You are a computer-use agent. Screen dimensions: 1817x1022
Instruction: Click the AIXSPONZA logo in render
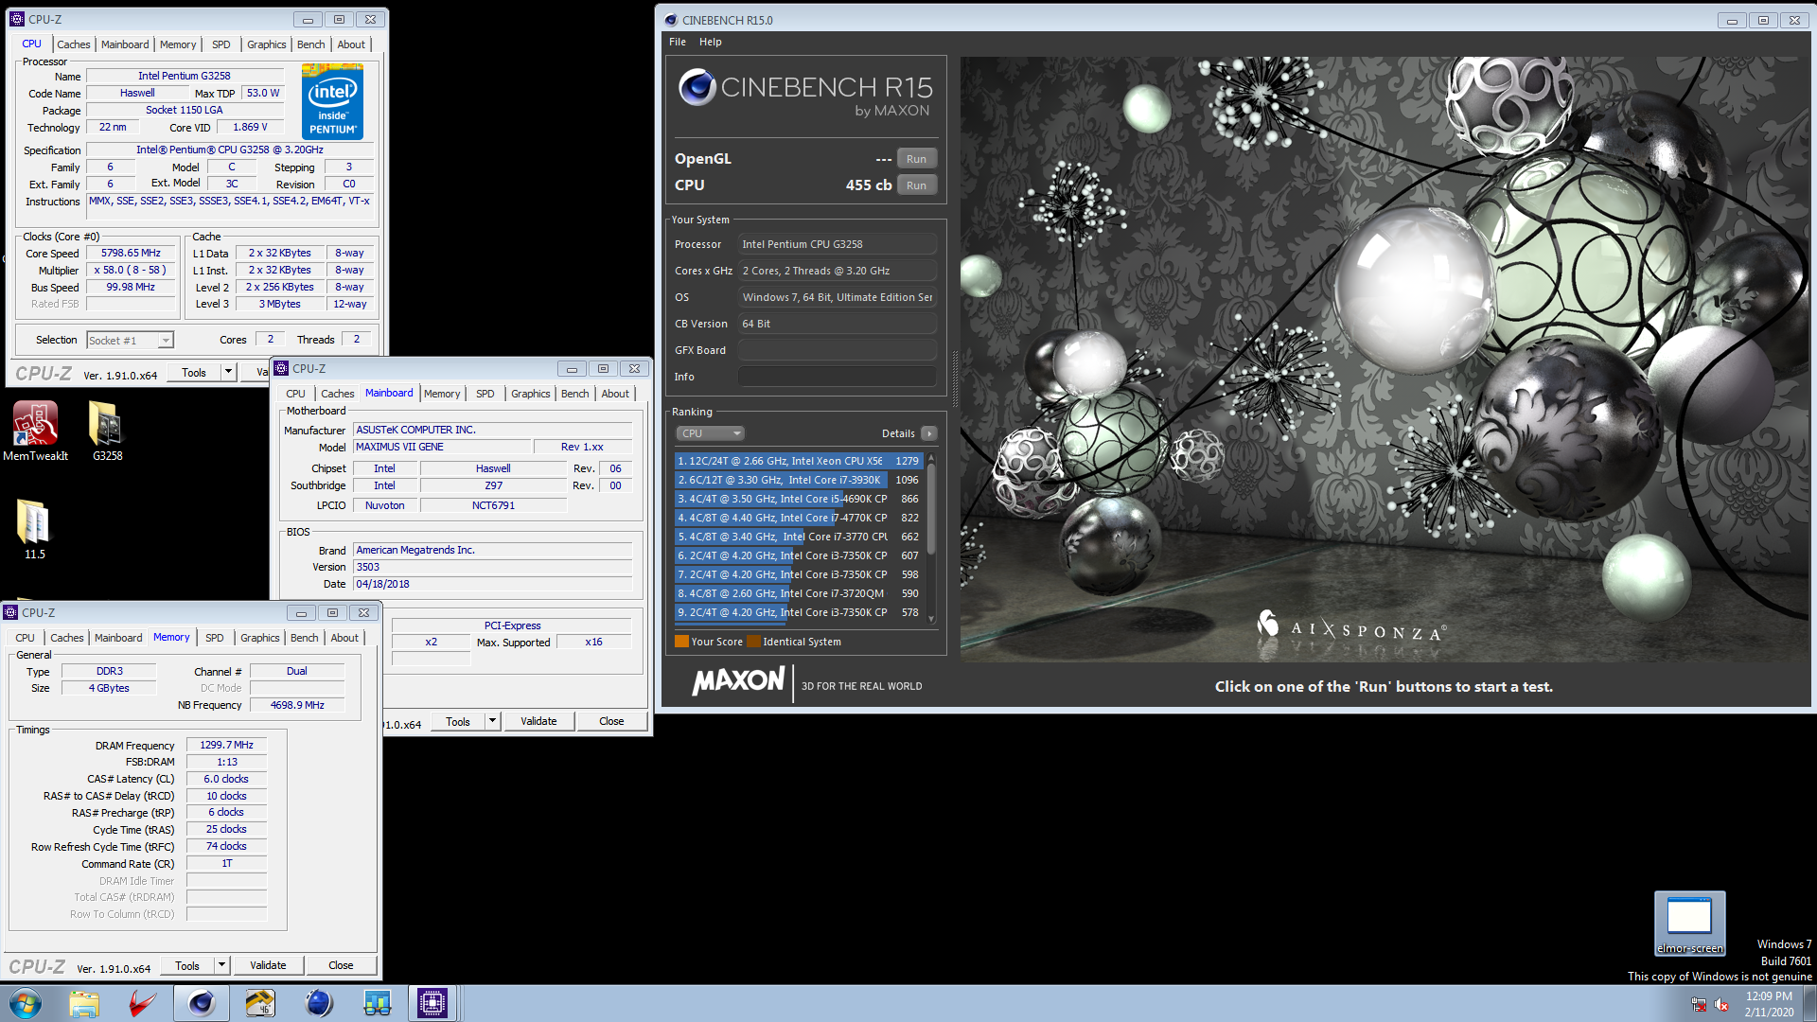click(1350, 626)
